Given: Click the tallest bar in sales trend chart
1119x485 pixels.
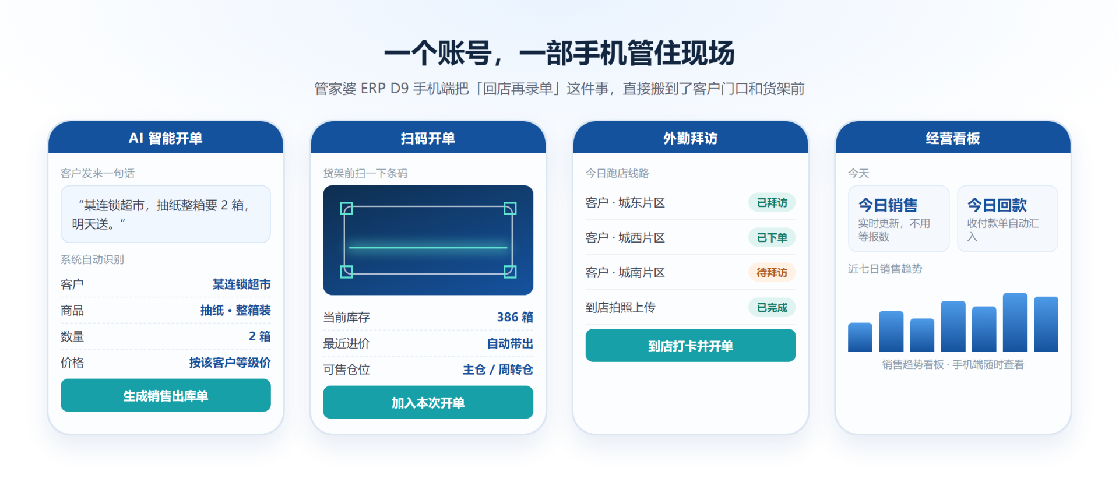Looking at the screenshot, I should click(1015, 322).
